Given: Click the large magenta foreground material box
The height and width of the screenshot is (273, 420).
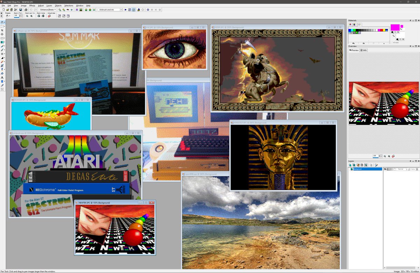Looking at the screenshot, I should [x=395, y=28].
